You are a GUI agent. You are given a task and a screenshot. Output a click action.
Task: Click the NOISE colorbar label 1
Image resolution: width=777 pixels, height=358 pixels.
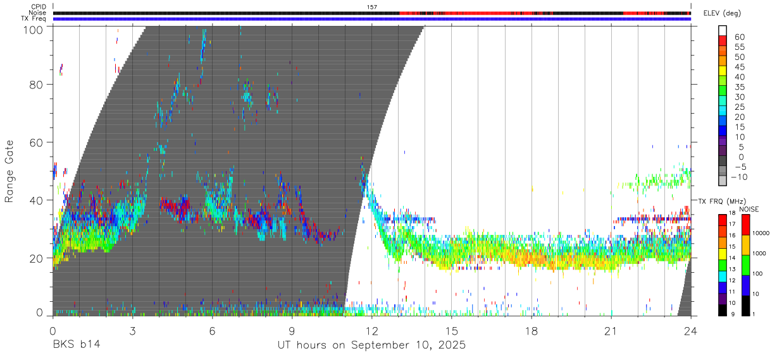(754, 314)
